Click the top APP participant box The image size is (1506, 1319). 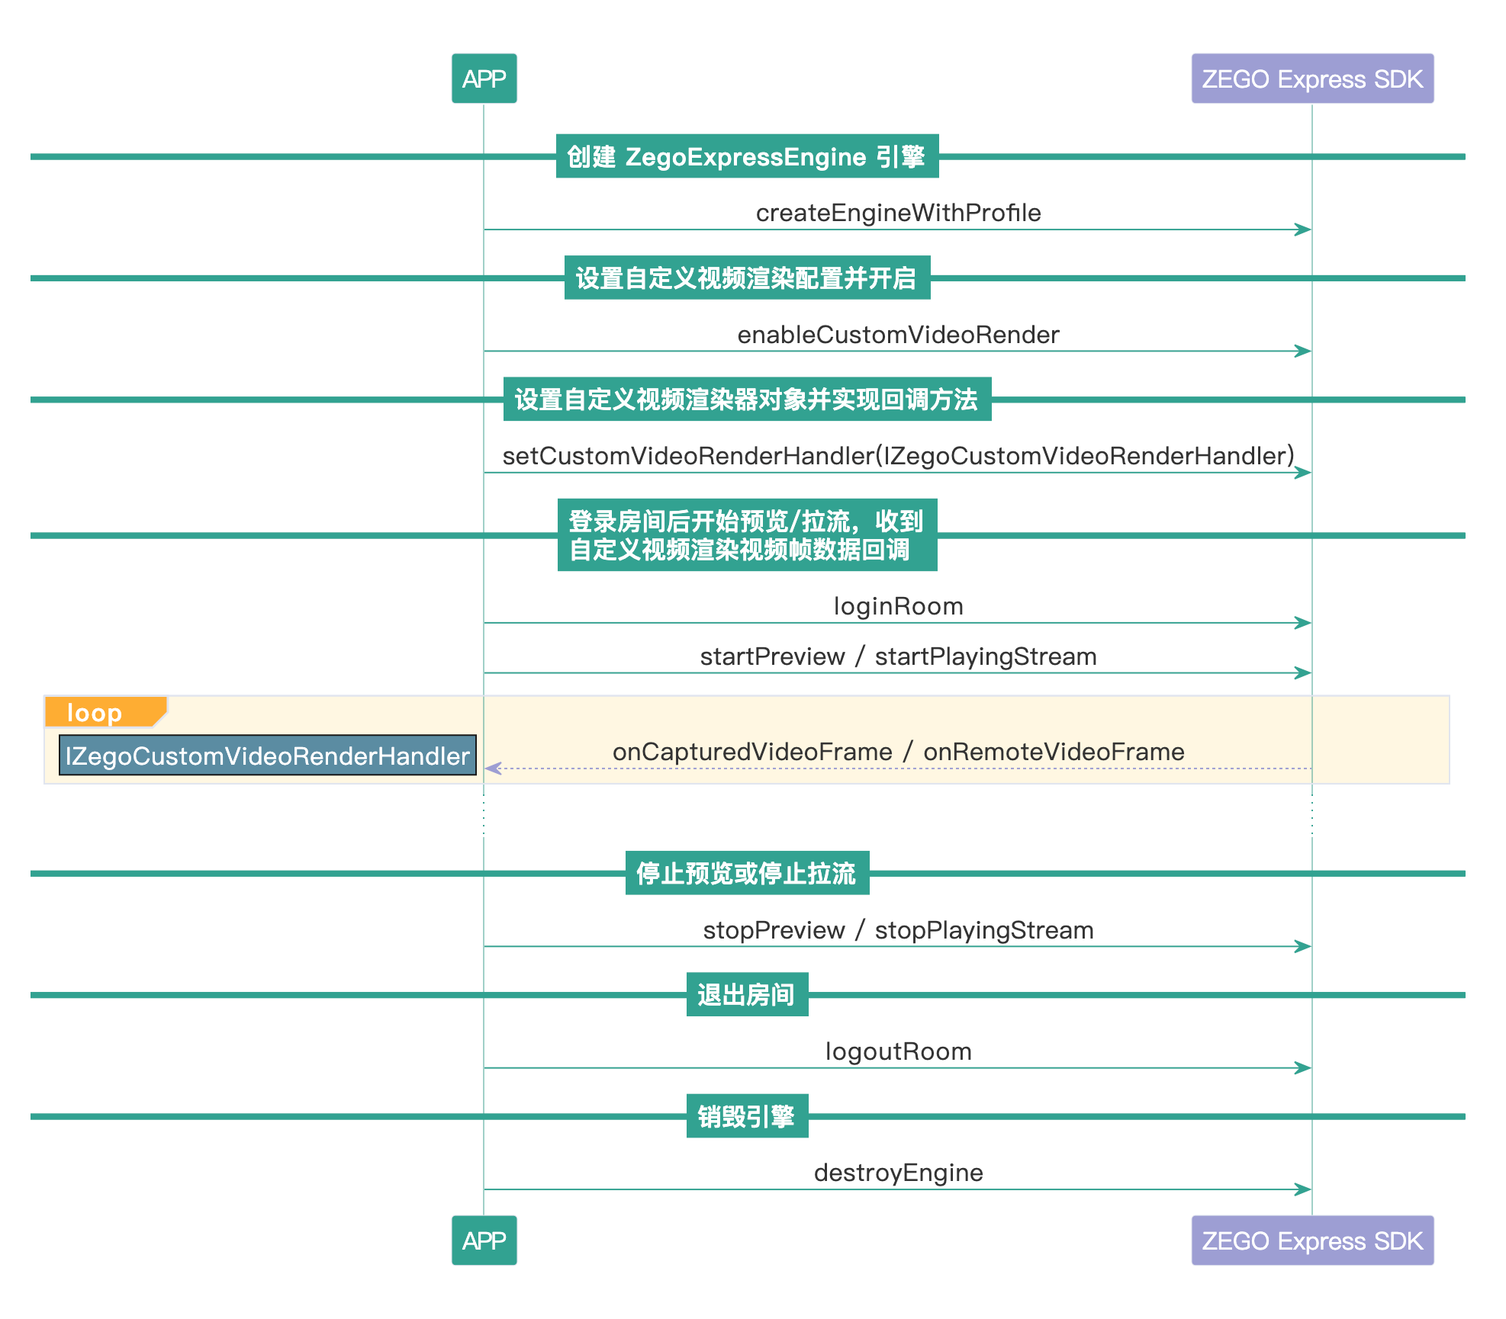pos(484,79)
